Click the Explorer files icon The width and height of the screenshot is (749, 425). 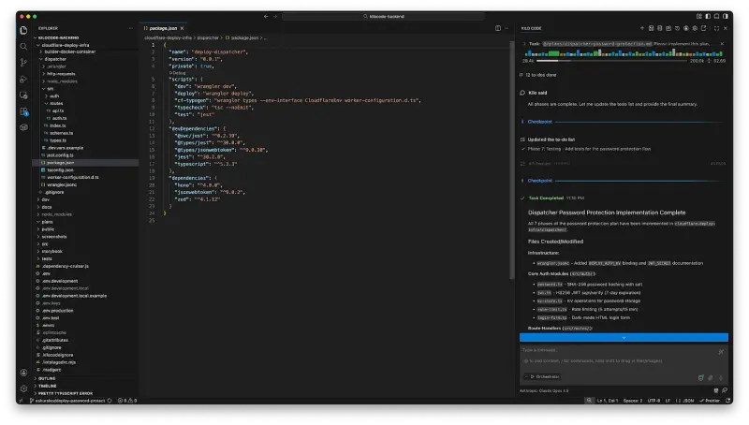pos(23,29)
